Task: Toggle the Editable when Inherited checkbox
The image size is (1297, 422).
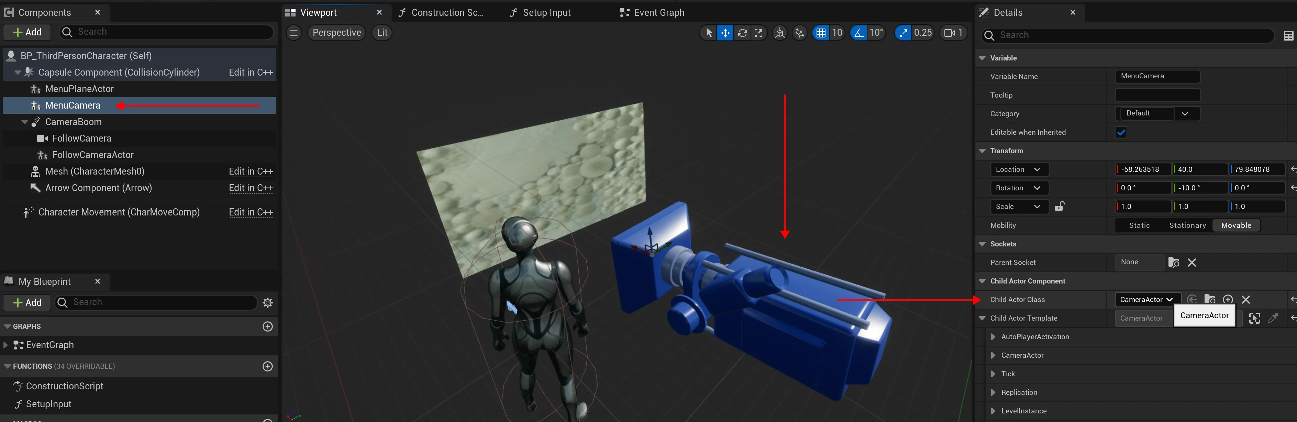Action: coord(1121,132)
